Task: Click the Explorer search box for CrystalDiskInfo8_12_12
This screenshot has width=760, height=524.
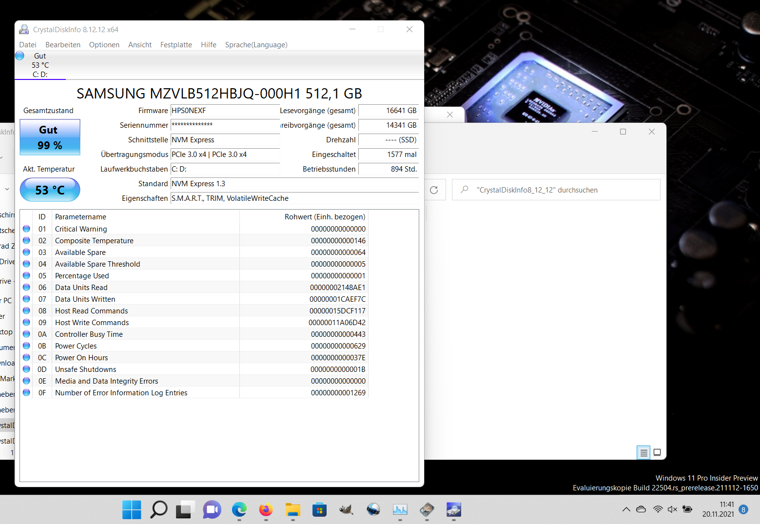Action: [556, 190]
